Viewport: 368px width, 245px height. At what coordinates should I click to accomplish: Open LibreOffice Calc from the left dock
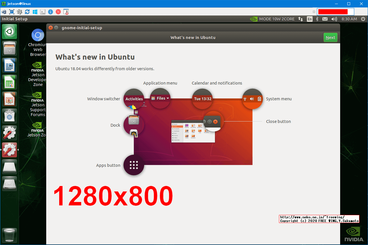click(9, 82)
